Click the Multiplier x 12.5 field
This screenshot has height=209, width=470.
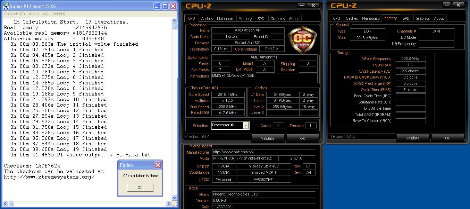pos(228,101)
